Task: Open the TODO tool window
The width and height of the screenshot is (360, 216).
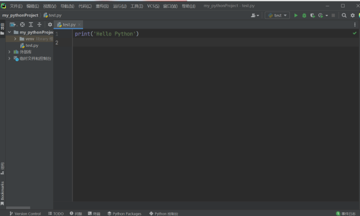Action: coord(56,213)
